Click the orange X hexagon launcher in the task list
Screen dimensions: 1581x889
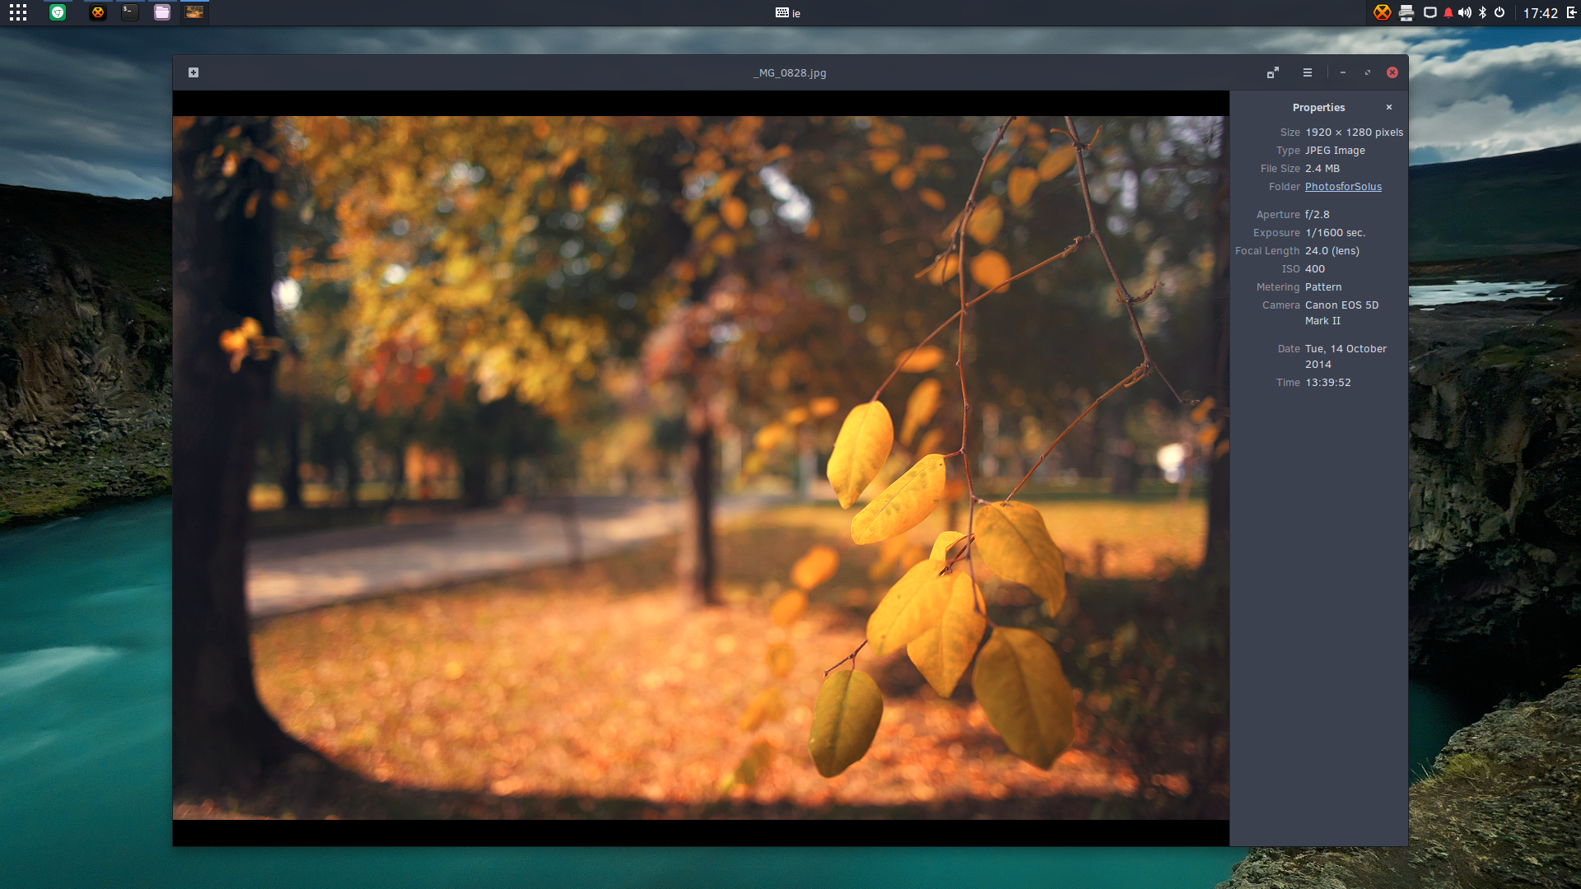point(98,12)
